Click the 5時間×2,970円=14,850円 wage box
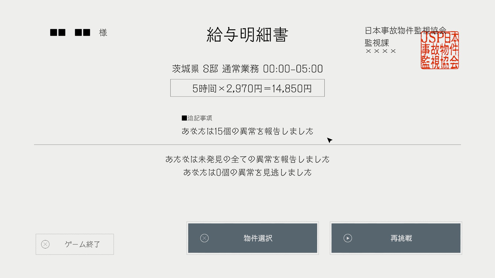Screen dimensions: 495x278 [x=247, y=88]
